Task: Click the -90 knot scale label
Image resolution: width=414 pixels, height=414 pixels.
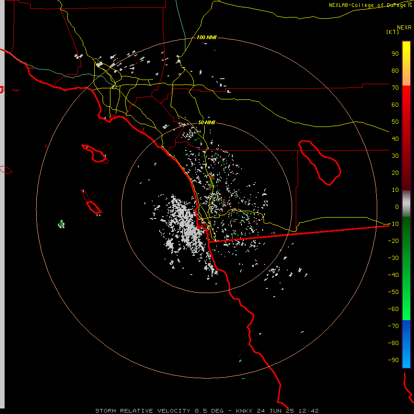Action: click(393, 360)
